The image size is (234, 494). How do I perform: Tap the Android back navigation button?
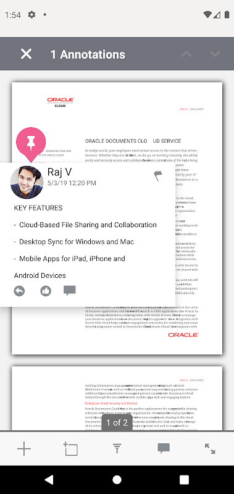49,480
